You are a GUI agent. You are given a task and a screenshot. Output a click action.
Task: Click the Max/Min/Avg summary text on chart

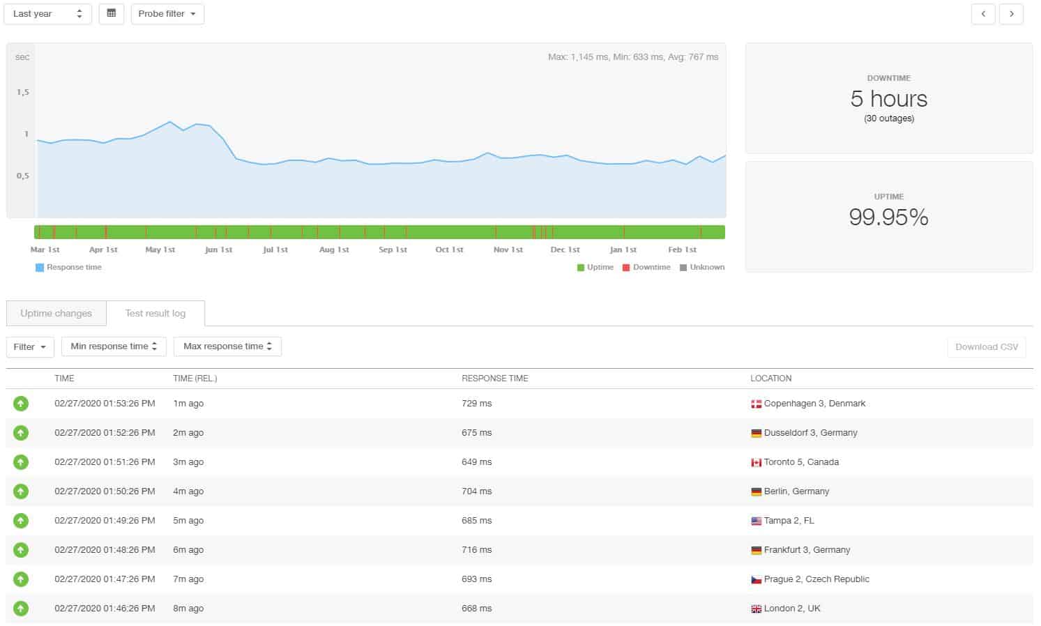[x=633, y=57]
